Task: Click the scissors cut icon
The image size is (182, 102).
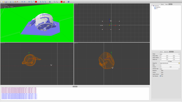Action: point(11,2)
